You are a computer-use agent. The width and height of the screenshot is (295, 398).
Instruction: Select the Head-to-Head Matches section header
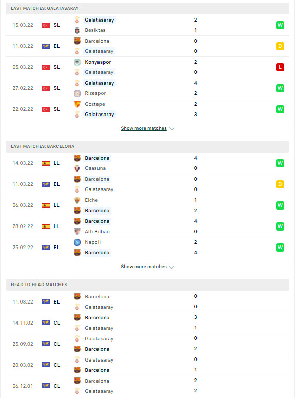(x=147, y=285)
